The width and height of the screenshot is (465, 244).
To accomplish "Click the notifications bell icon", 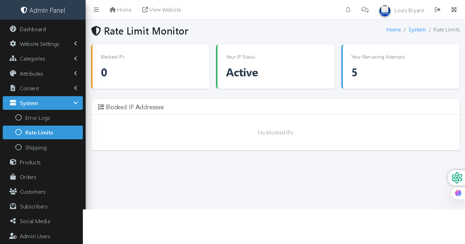I will tap(348, 10).
